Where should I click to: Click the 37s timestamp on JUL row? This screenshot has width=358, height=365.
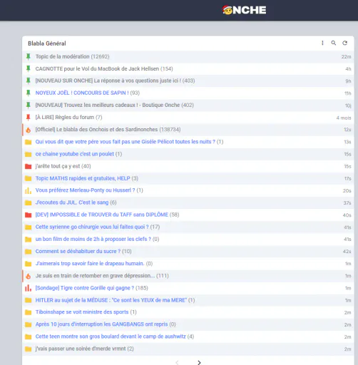347,203
